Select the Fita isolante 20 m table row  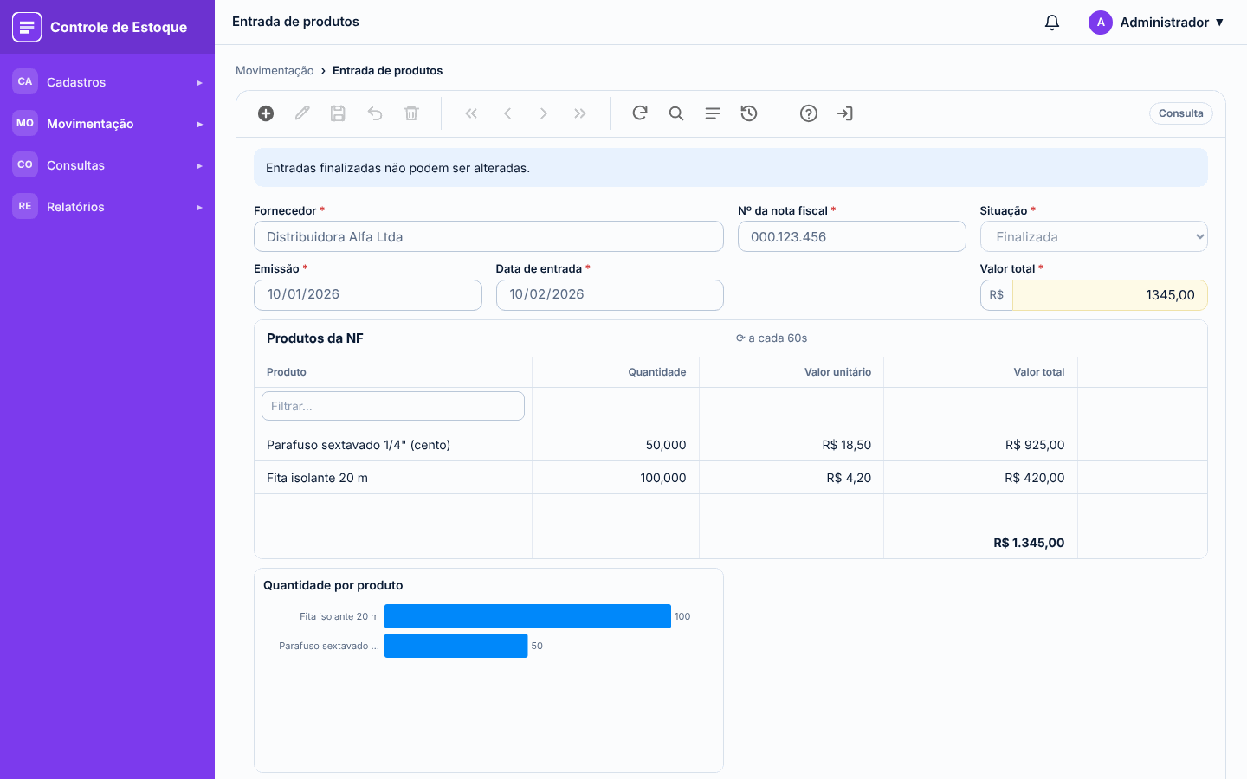coord(731,478)
